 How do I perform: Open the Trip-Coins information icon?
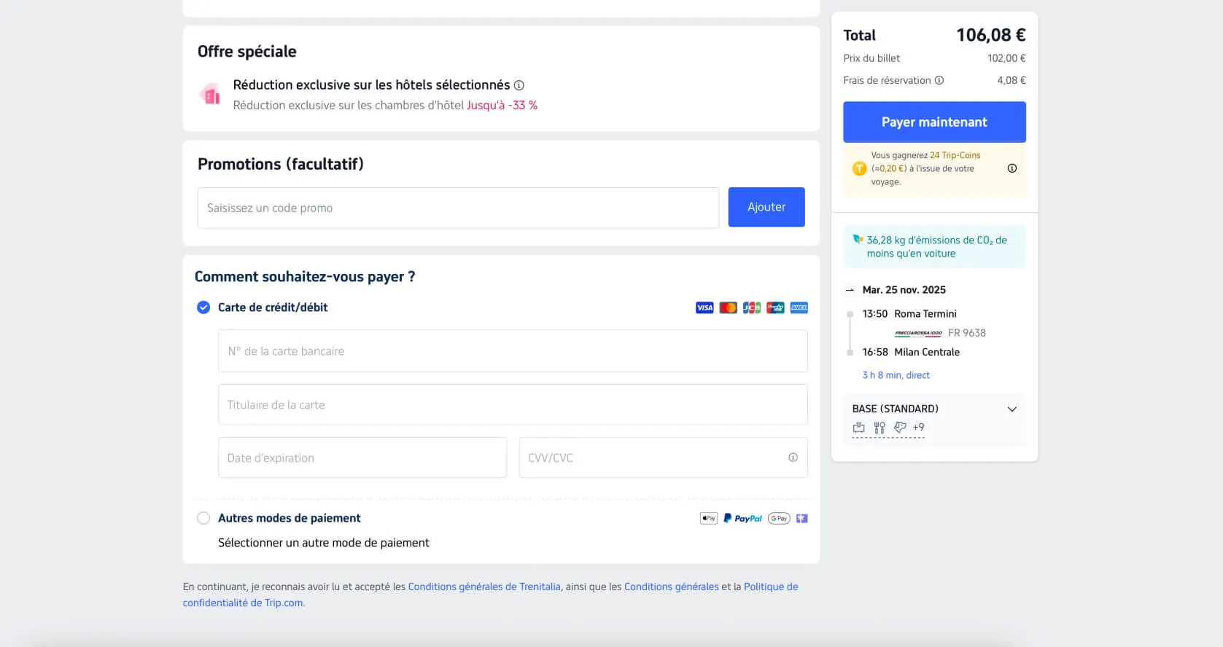[1012, 168]
